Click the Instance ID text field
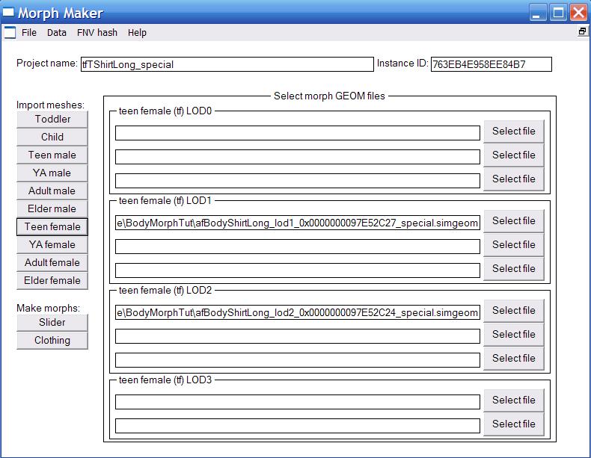591x458 pixels. click(x=491, y=64)
